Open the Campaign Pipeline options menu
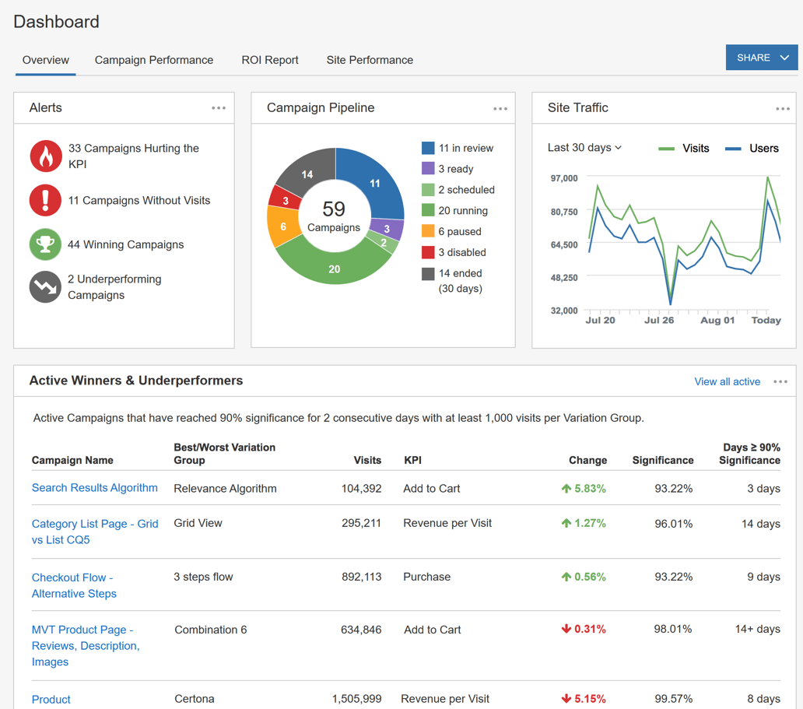The width and height of the screenshot is (803, 709). coord(500,109)
